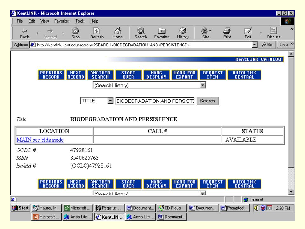
Task: Click the top Mark for Export button
Action: coord(185,75)
